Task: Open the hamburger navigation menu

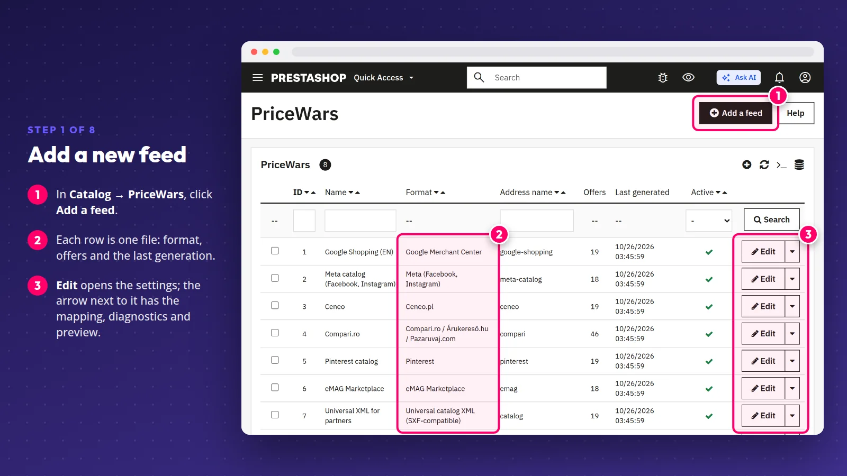Action: click(258, 78)
